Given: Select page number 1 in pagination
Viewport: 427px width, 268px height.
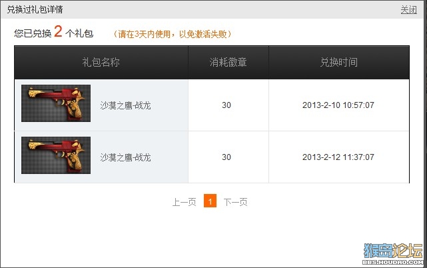Looking at the screenshot, I should point(210,201).
